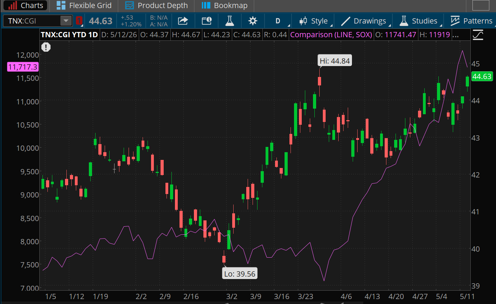
Task: Click the last price 44.63 in toolbar
Action: click(100, 21)
